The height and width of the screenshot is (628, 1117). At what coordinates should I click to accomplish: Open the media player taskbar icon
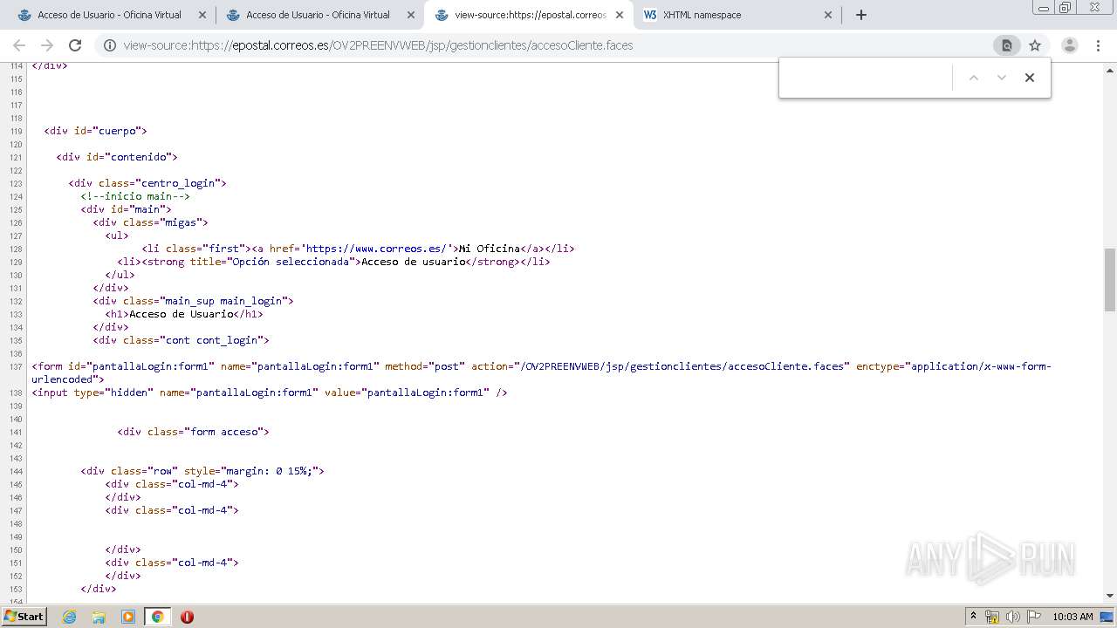128,617
